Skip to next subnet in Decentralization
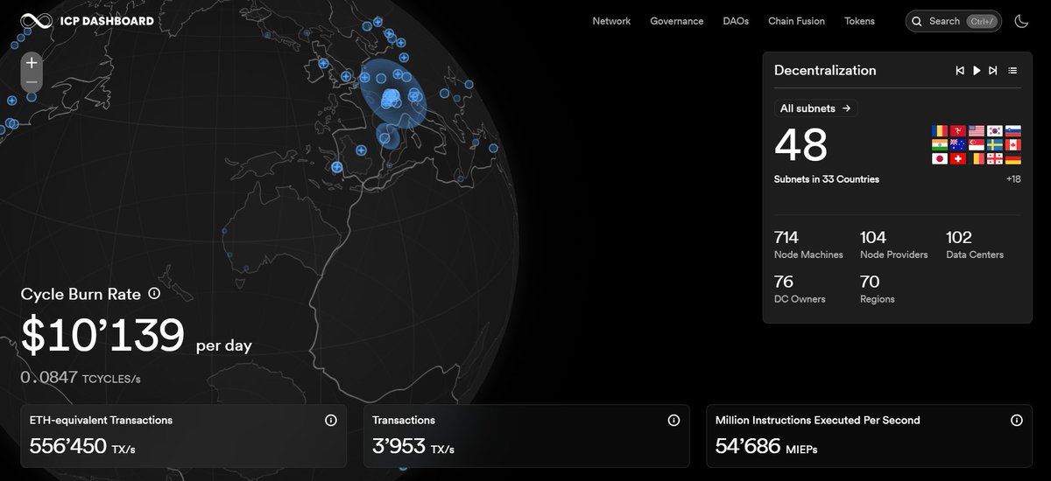Image resolution: width=1051 pixels, height=481 pixels. pos(992,71)
